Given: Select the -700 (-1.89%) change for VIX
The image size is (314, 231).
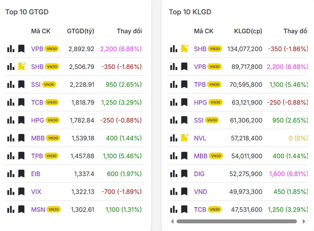Looking at the screenshot, I should point(122,192).
